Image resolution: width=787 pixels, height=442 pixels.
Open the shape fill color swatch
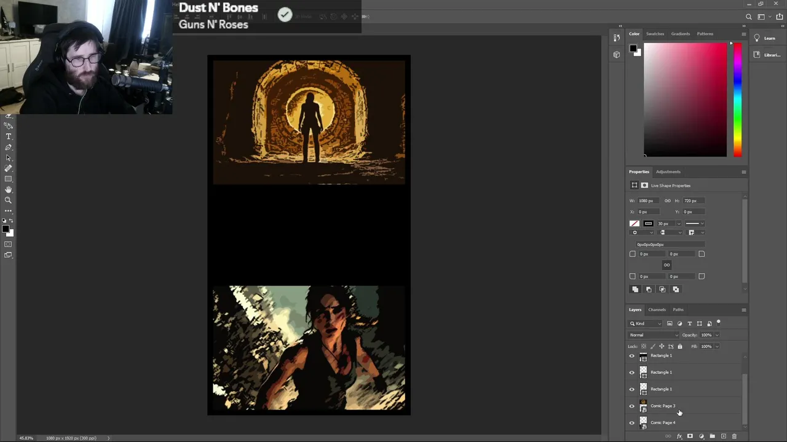click(x=635, y=223)
